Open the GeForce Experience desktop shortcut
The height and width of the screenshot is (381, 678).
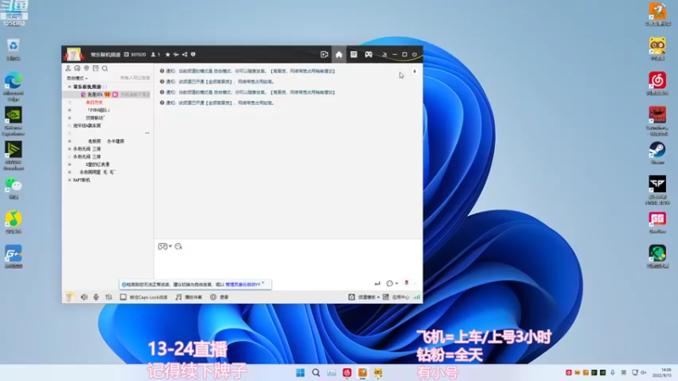coord(14,121)
